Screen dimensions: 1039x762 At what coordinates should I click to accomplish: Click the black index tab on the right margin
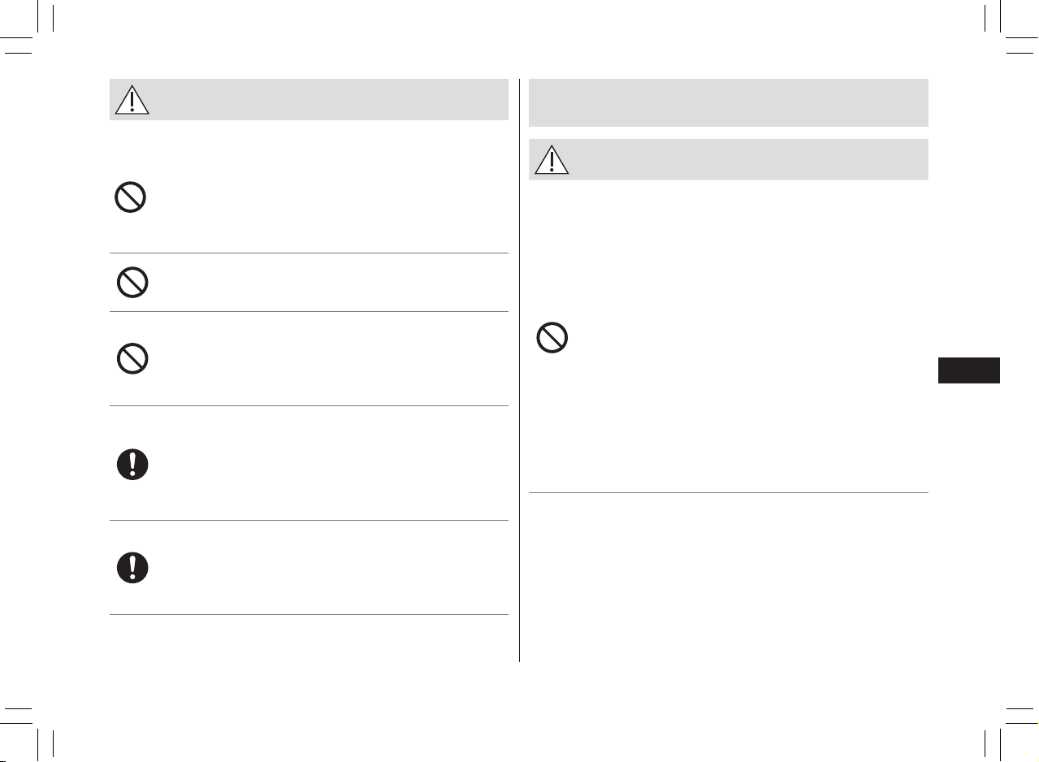(x=968, y=370)
